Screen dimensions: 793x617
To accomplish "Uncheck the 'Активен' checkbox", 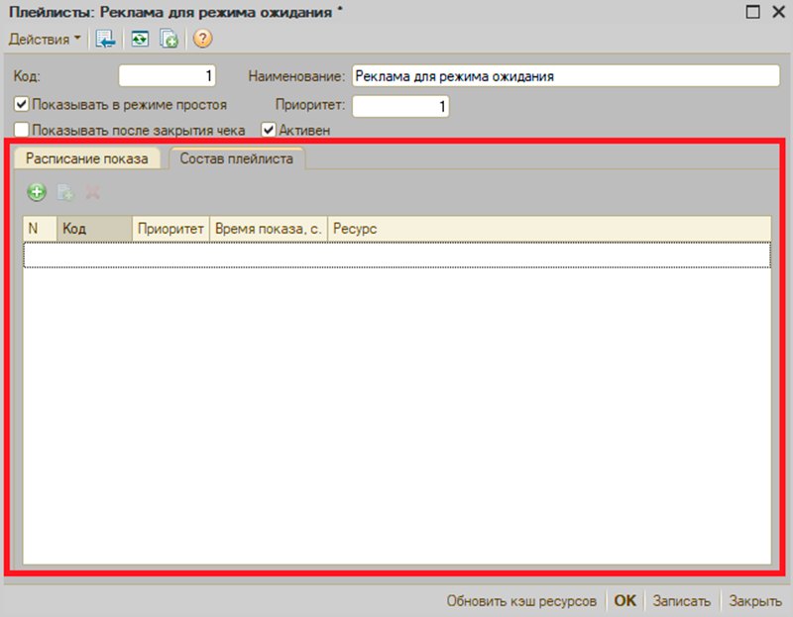I will click(268, 130).
